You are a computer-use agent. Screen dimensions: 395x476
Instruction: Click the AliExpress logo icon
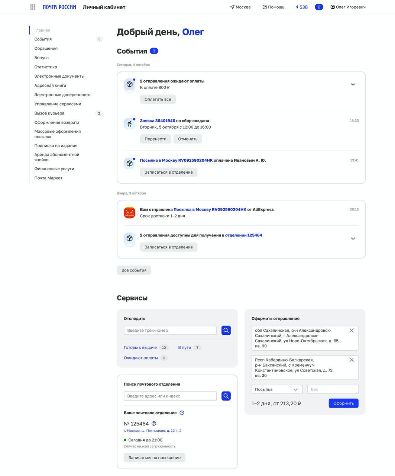click(129, 213)
